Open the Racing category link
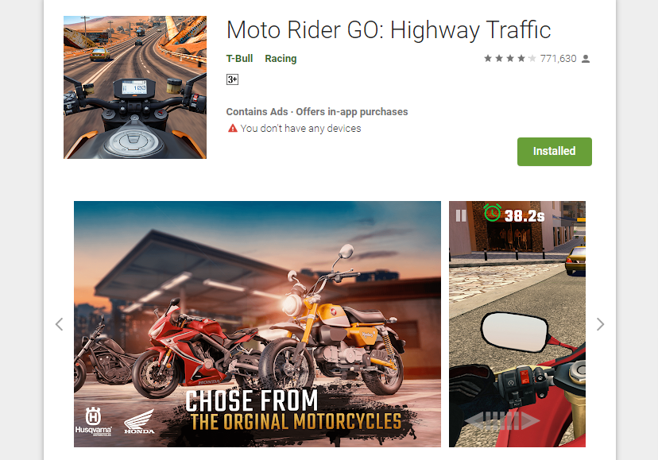Viewport: 658px width, 460px height. click(281, 59)
